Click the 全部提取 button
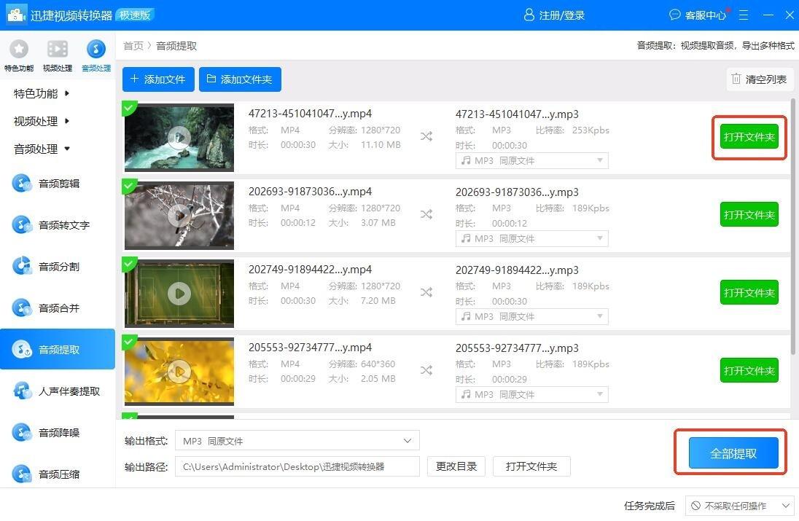799x521 pixels. (733, 453)
